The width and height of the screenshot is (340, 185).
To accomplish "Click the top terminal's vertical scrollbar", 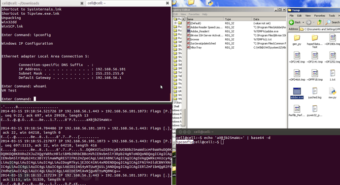I will 170,97.
